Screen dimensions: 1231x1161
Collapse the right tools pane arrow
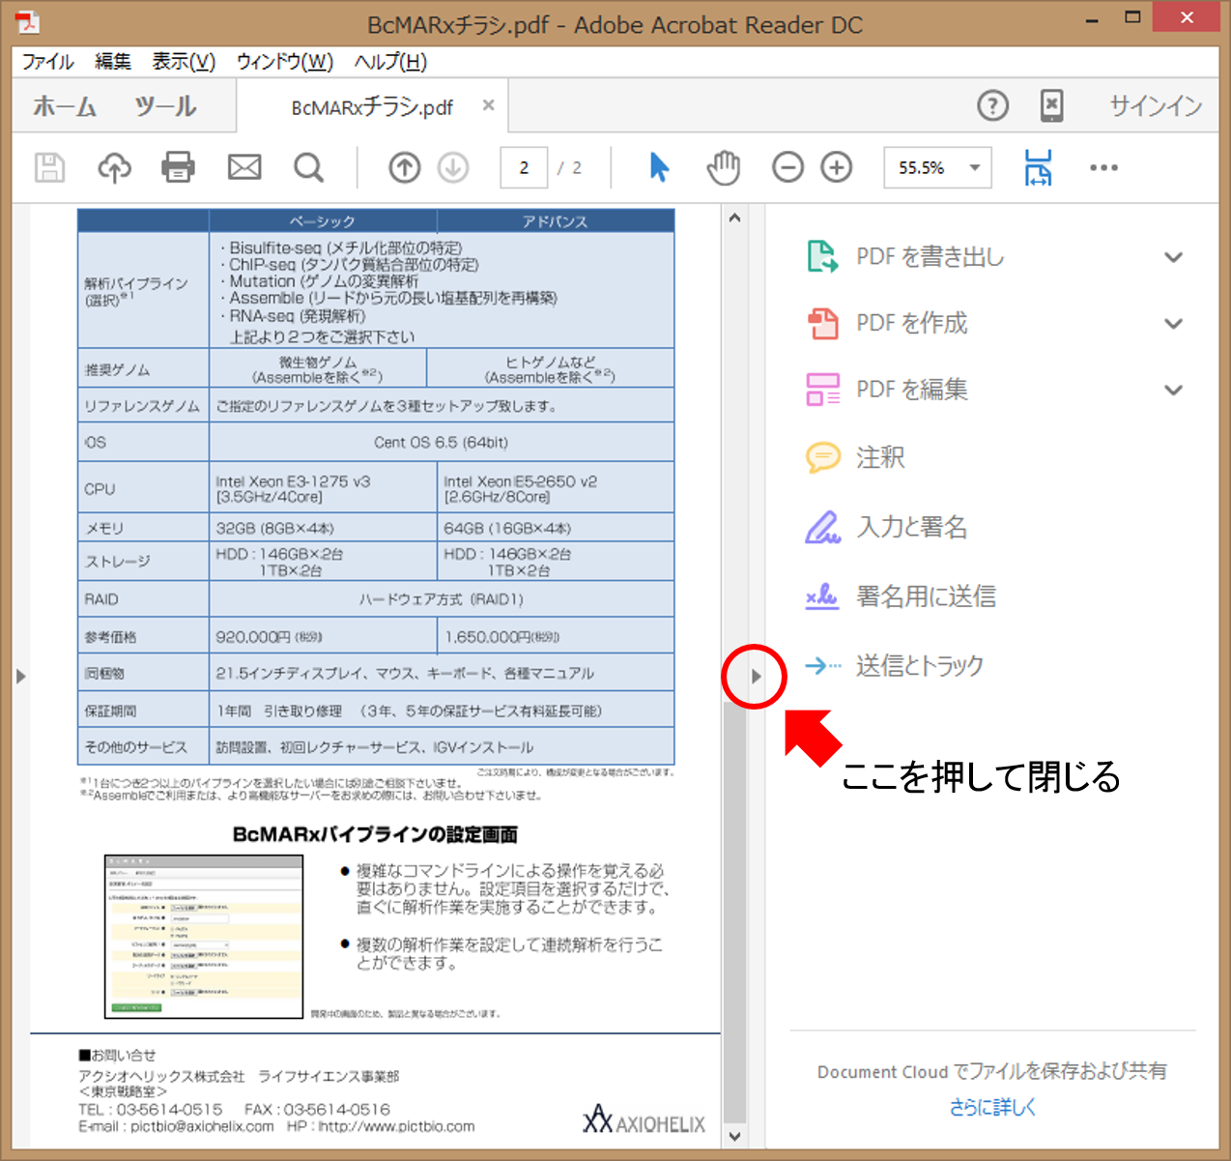tap(756, 676)
